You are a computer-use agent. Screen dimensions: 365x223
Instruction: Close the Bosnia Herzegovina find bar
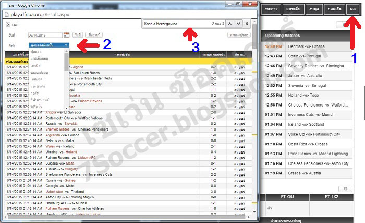point(247,24)
